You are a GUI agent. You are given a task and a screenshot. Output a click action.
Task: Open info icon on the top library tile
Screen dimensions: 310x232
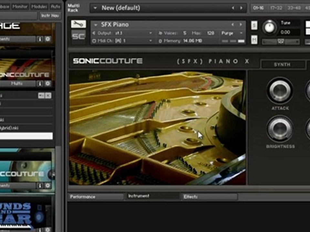click(x=40, y=39)
